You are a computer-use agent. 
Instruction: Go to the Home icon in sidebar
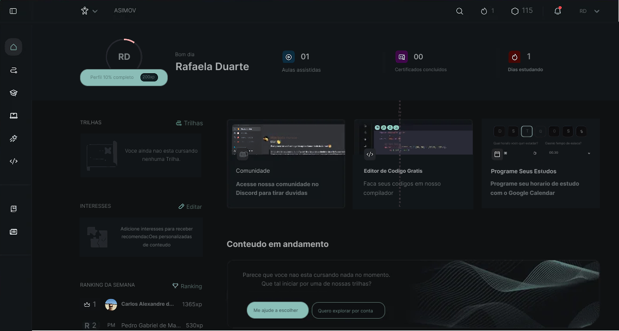pyautogui.click(x=13, y=47)
